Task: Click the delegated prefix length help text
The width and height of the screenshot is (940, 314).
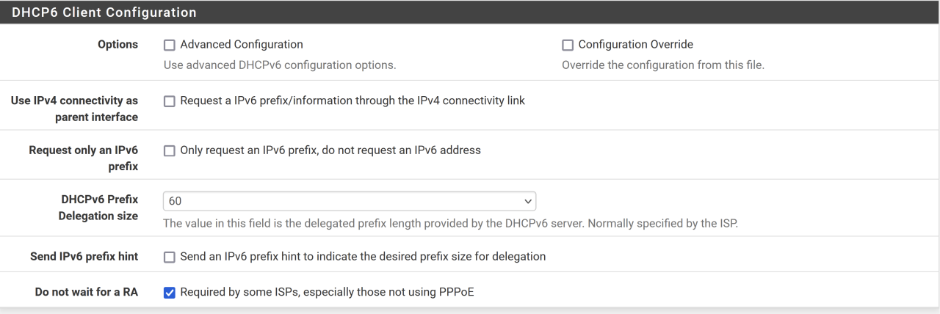Action: 450,223
